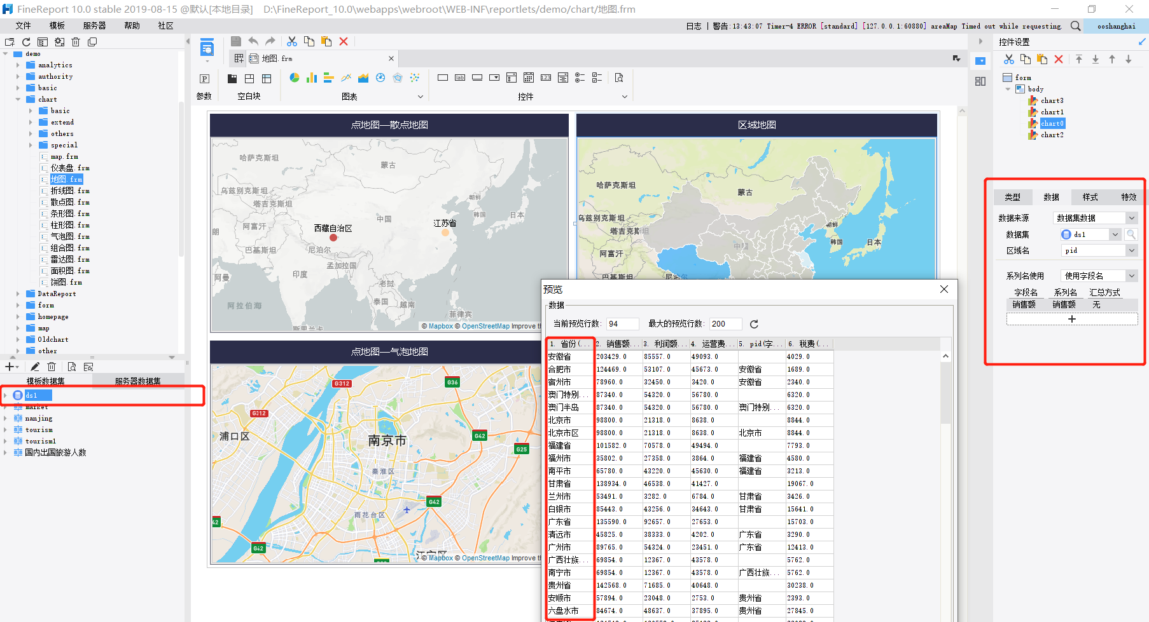Screen dimensions: 1149x622
Task: Click search magnifier in top right bar
Action: point(1075,26)
